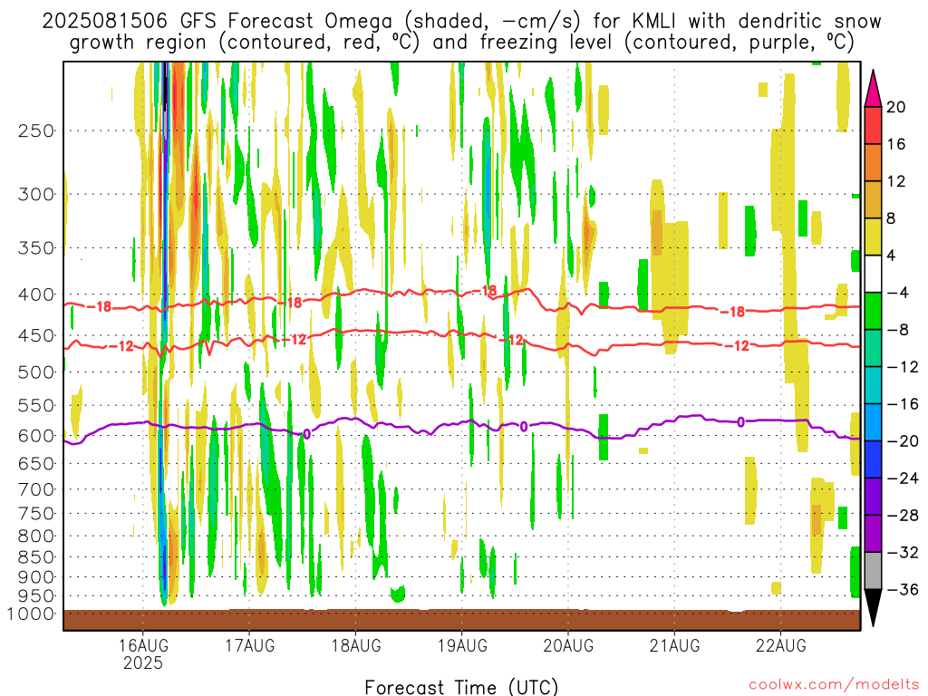Click the 2025 year label under 16AUG
928x696 pixels.
[x=143, y=662]
